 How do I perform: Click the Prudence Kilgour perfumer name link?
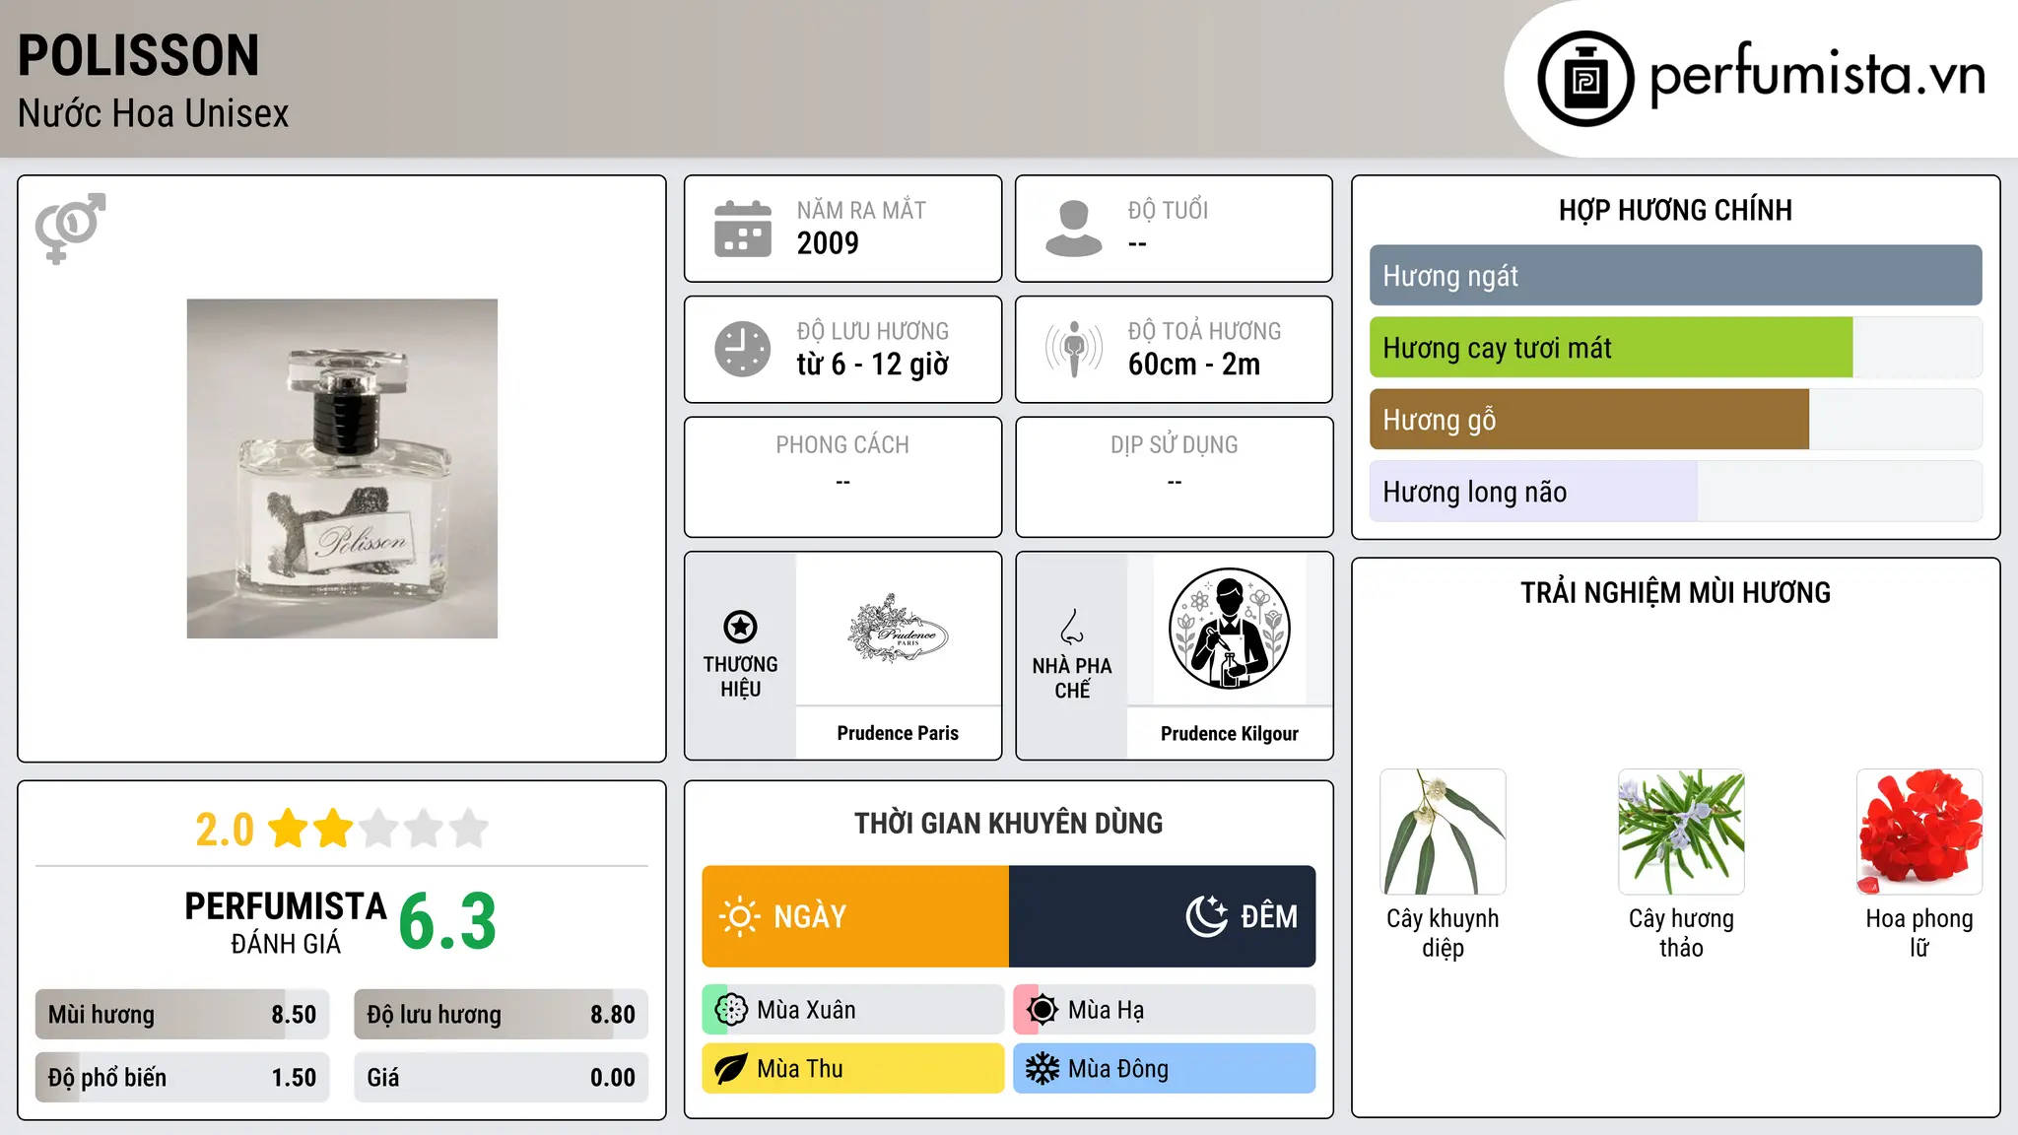click(x=1230, y=734)
